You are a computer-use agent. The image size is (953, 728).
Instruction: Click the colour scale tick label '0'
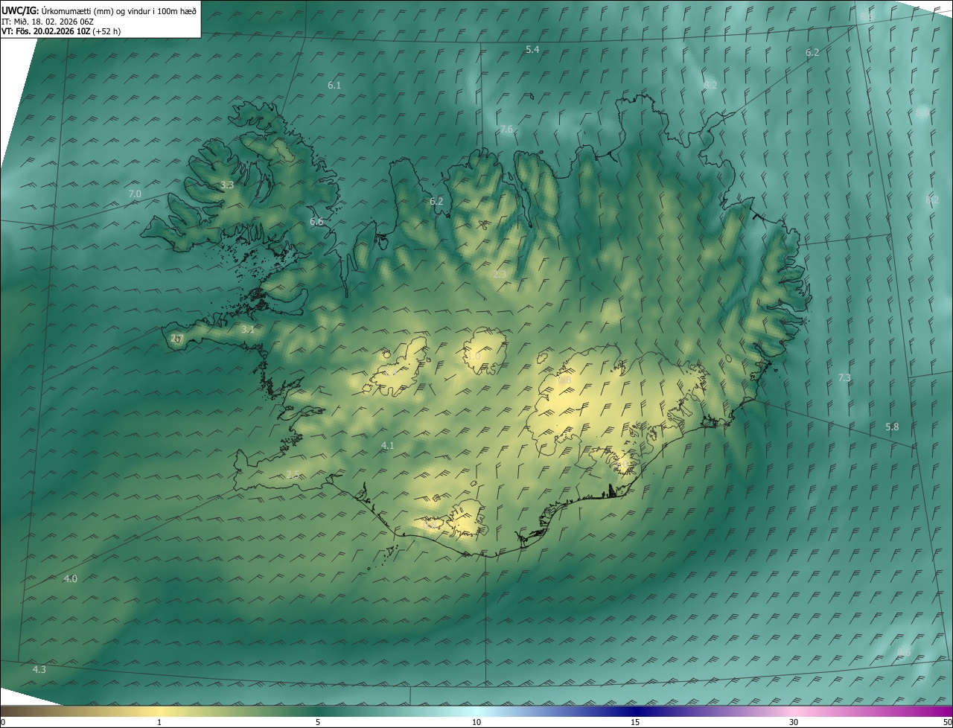pos(3,722)
